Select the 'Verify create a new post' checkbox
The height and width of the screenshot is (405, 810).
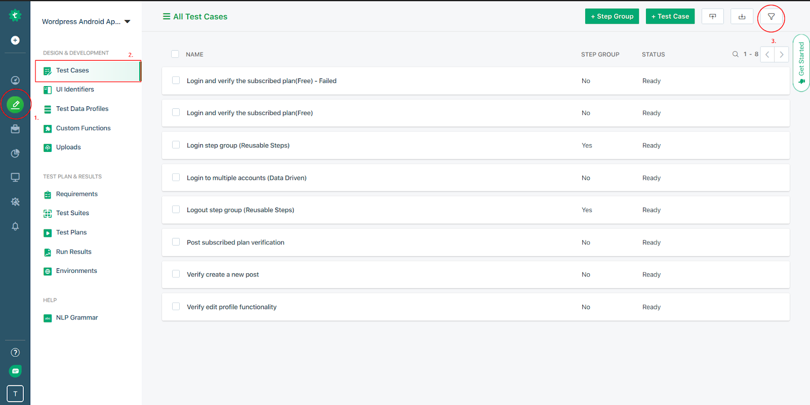click(x=176, y=274)
